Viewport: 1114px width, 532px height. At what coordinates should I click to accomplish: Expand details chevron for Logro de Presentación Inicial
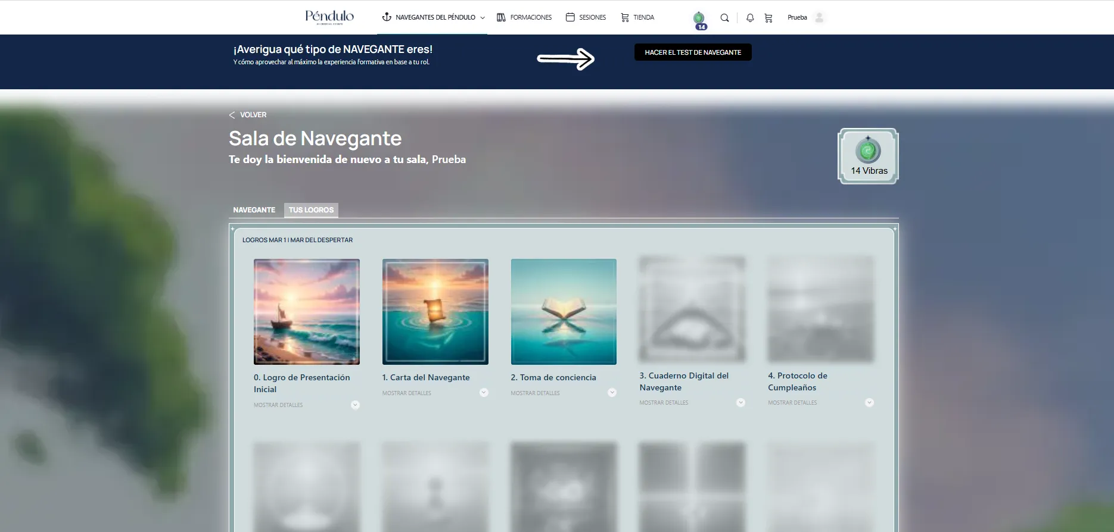click(355, 405)
